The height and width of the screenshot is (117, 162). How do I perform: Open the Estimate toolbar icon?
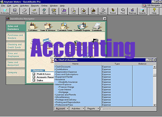click(x=5, y=11)
